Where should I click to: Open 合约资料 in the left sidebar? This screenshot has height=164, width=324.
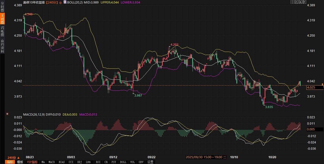pos(2,46)
